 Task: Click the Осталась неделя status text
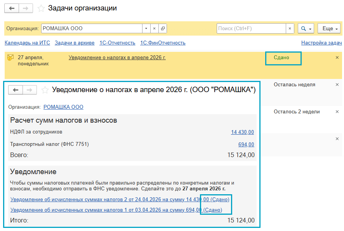click(x=294, y=85)
